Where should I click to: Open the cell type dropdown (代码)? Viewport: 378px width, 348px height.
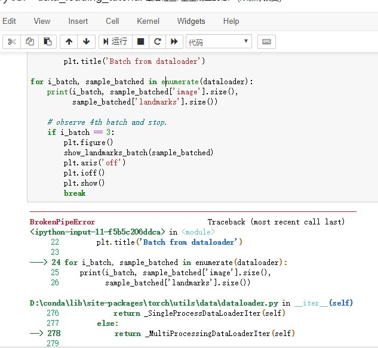click(x=219, y=42)
